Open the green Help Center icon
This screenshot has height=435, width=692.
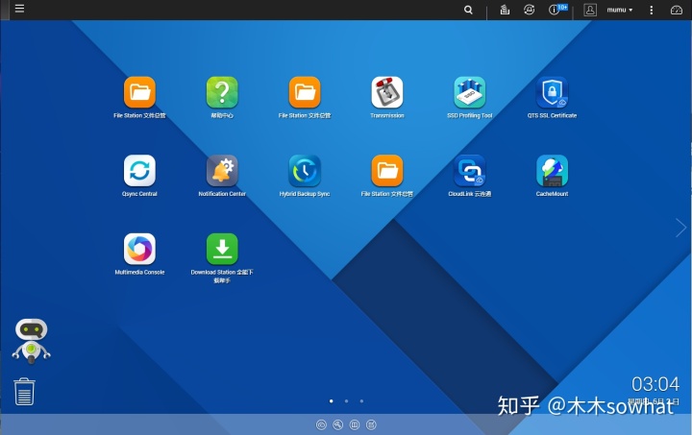pyautogui.click(x=222, y=92)
